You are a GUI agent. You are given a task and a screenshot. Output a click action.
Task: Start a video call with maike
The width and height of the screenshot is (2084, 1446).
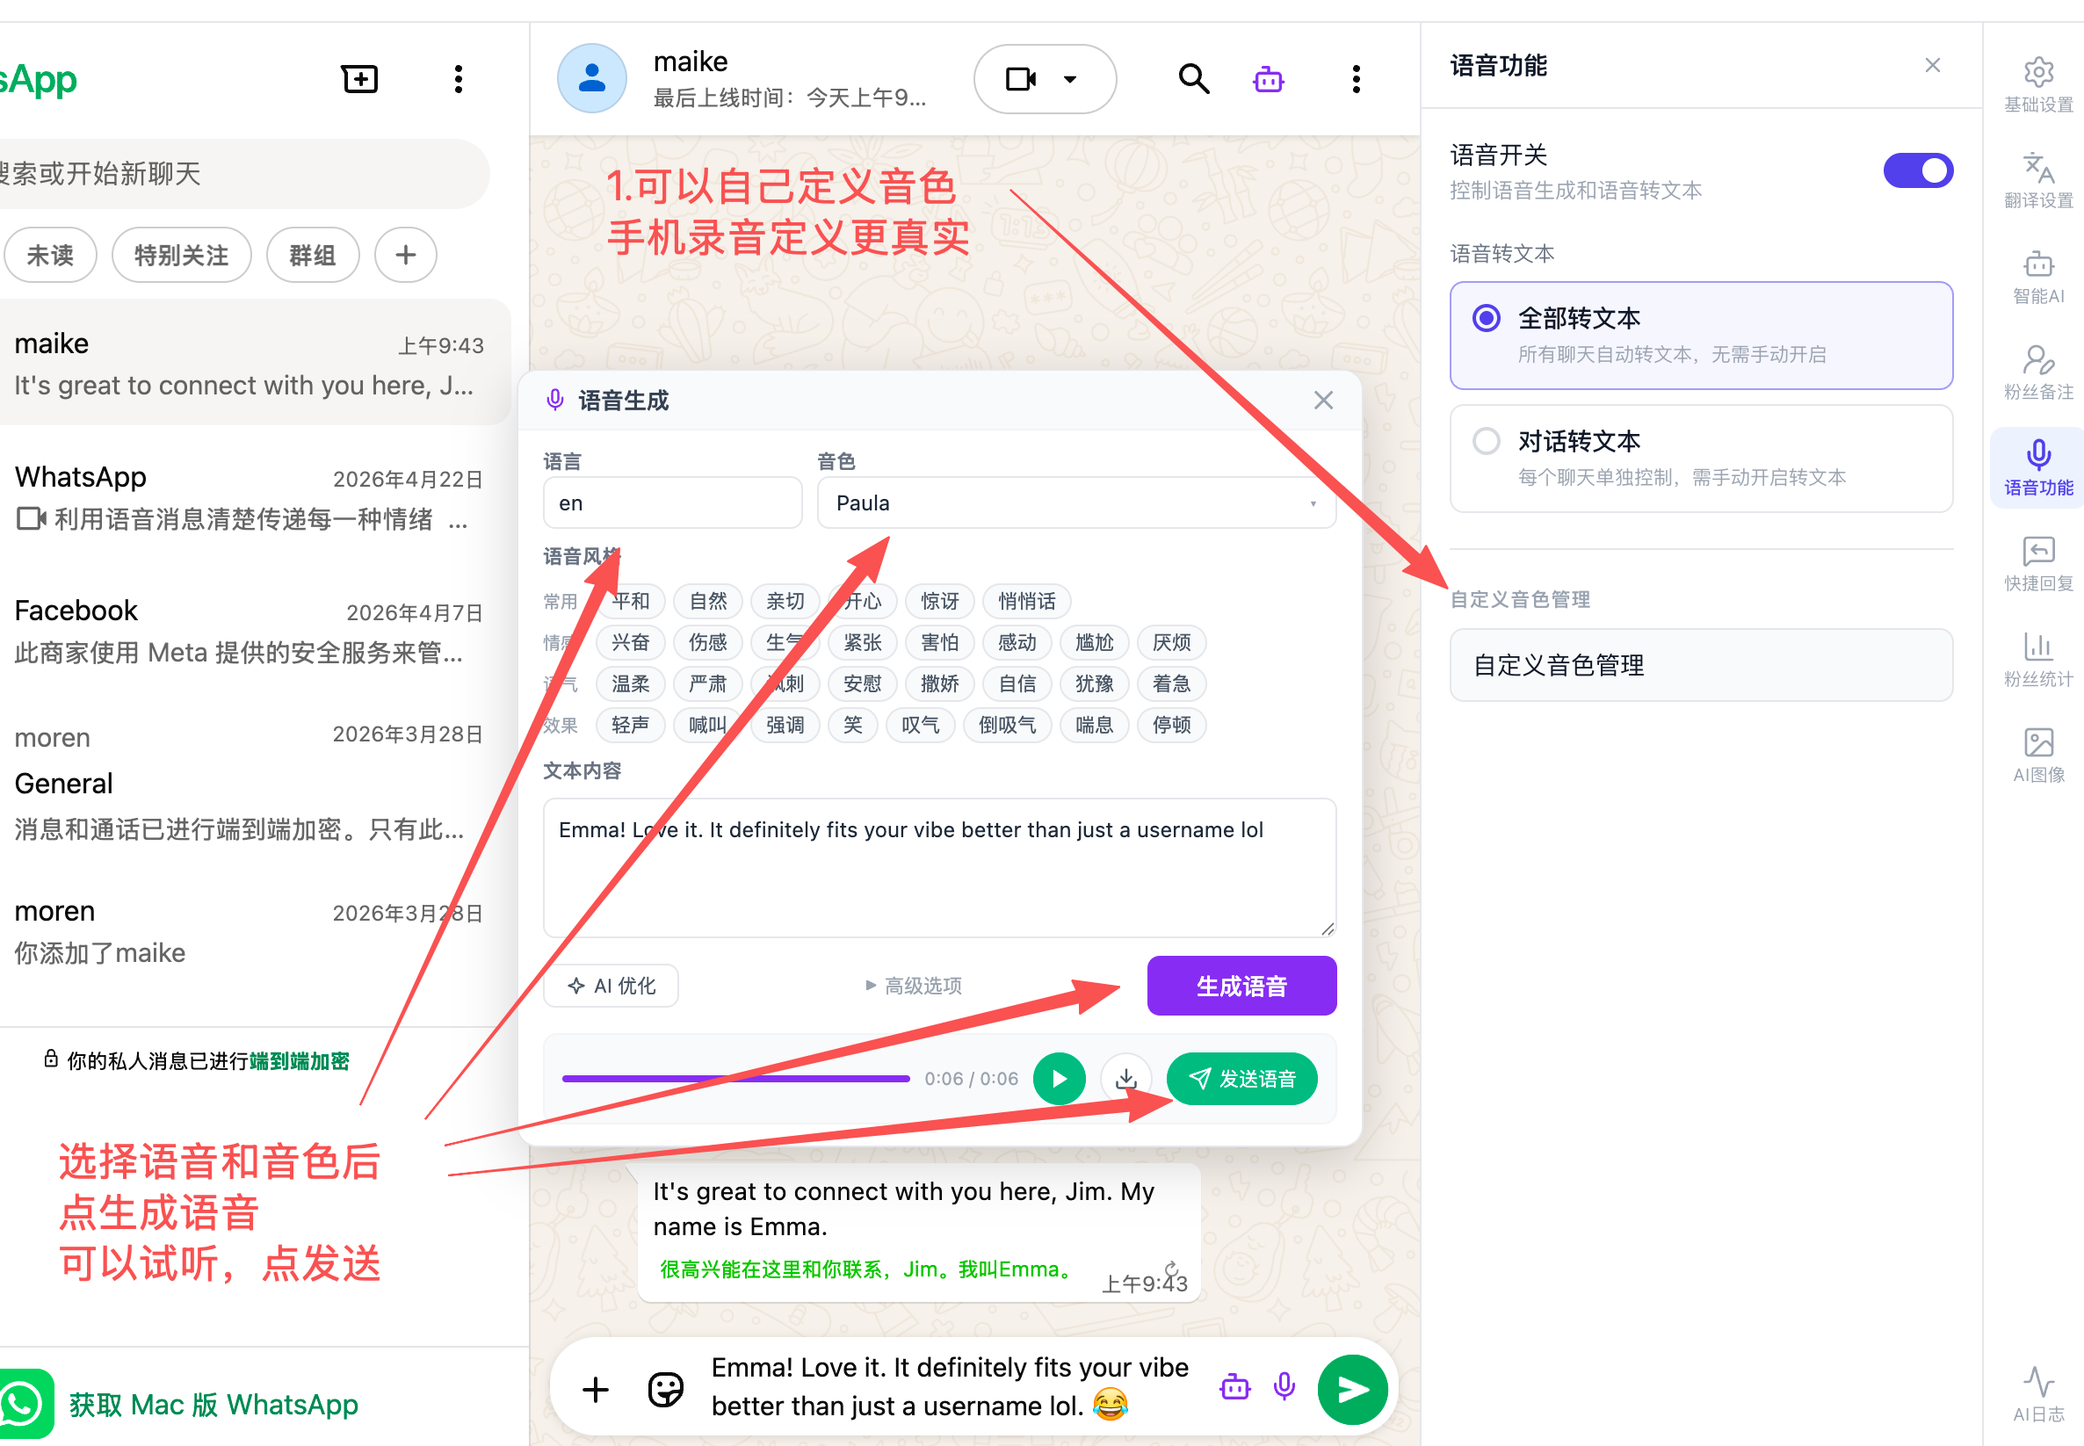point(1021,79)
